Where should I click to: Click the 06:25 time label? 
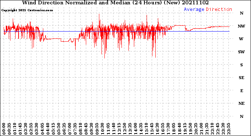(64, 129)
